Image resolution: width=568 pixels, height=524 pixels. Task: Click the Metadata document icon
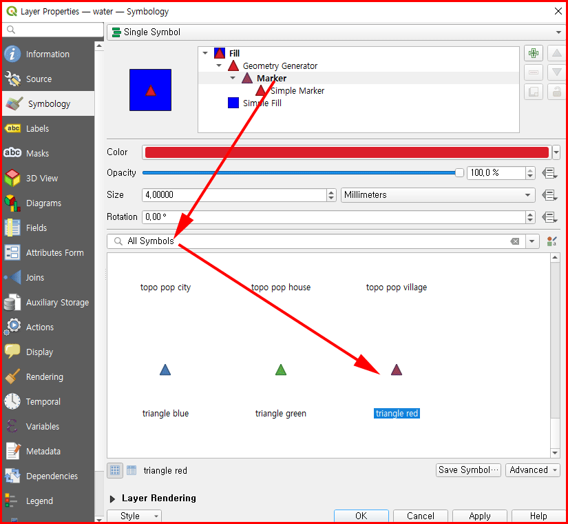(12, 451)
